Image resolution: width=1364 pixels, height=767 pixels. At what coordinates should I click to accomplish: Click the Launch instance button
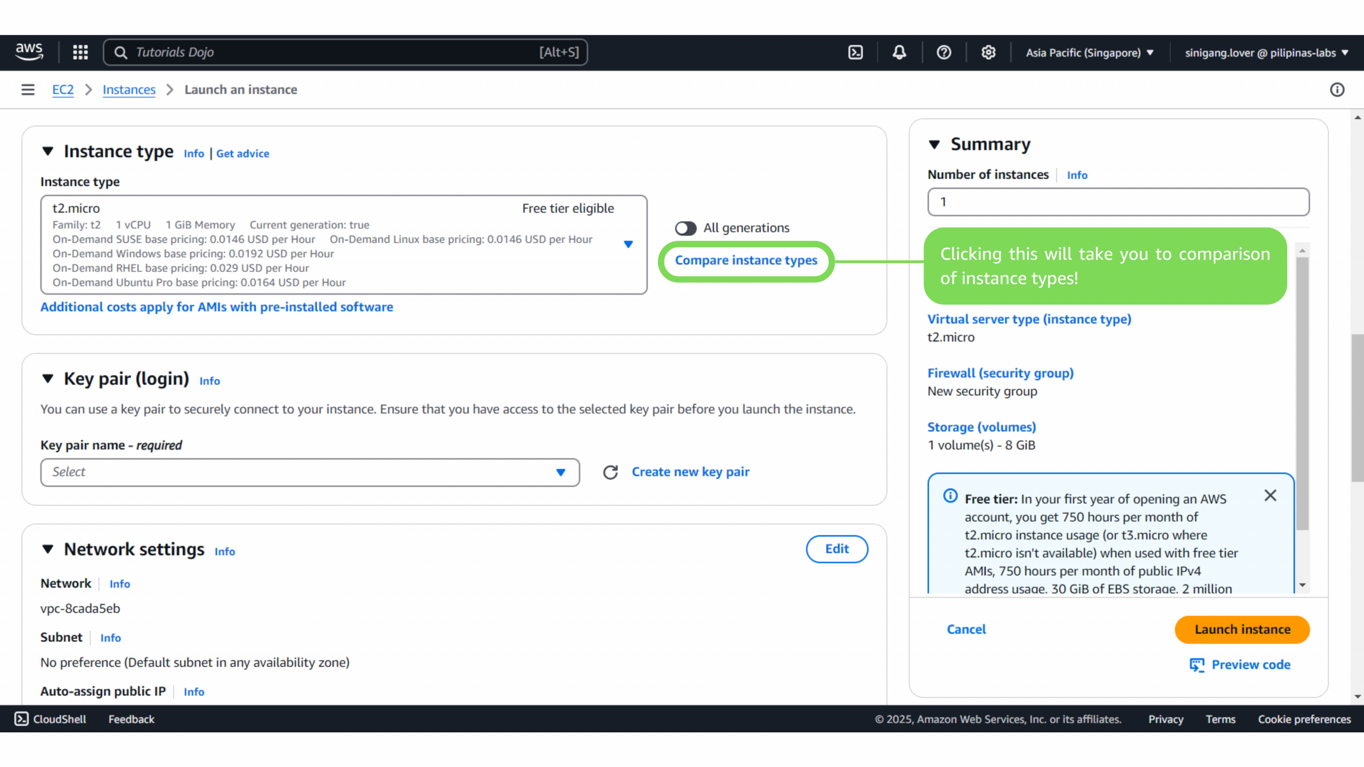(x=1242, y=630)
